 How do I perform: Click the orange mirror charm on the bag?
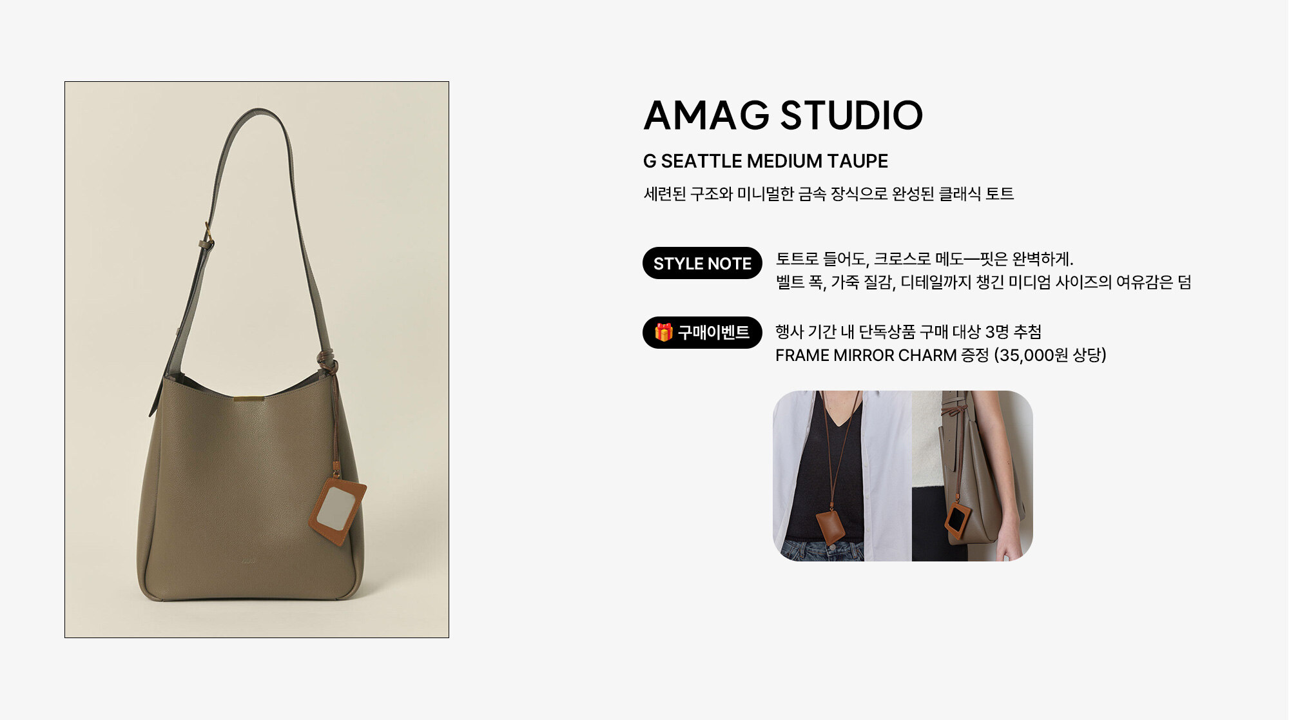338,511
